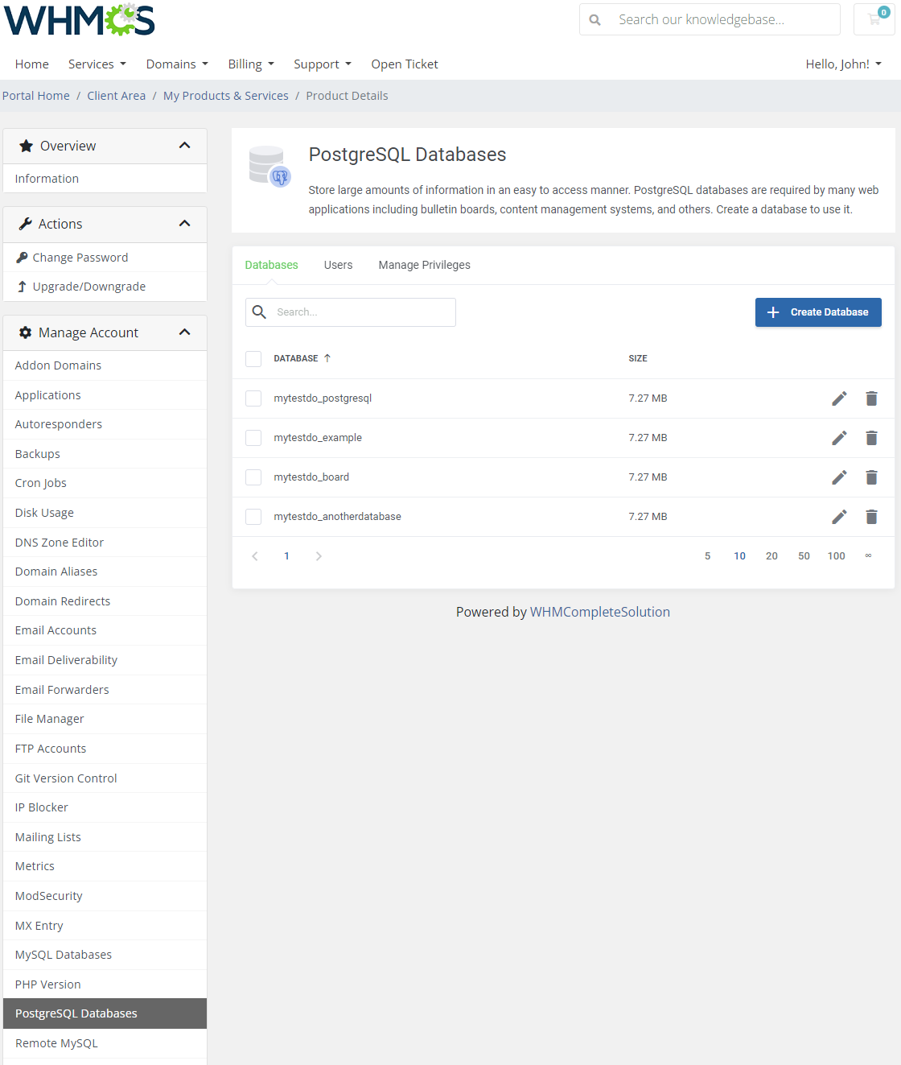Edit the mytestdo_anotherdatabase database
901x1065 pixels.
(839, 517)
